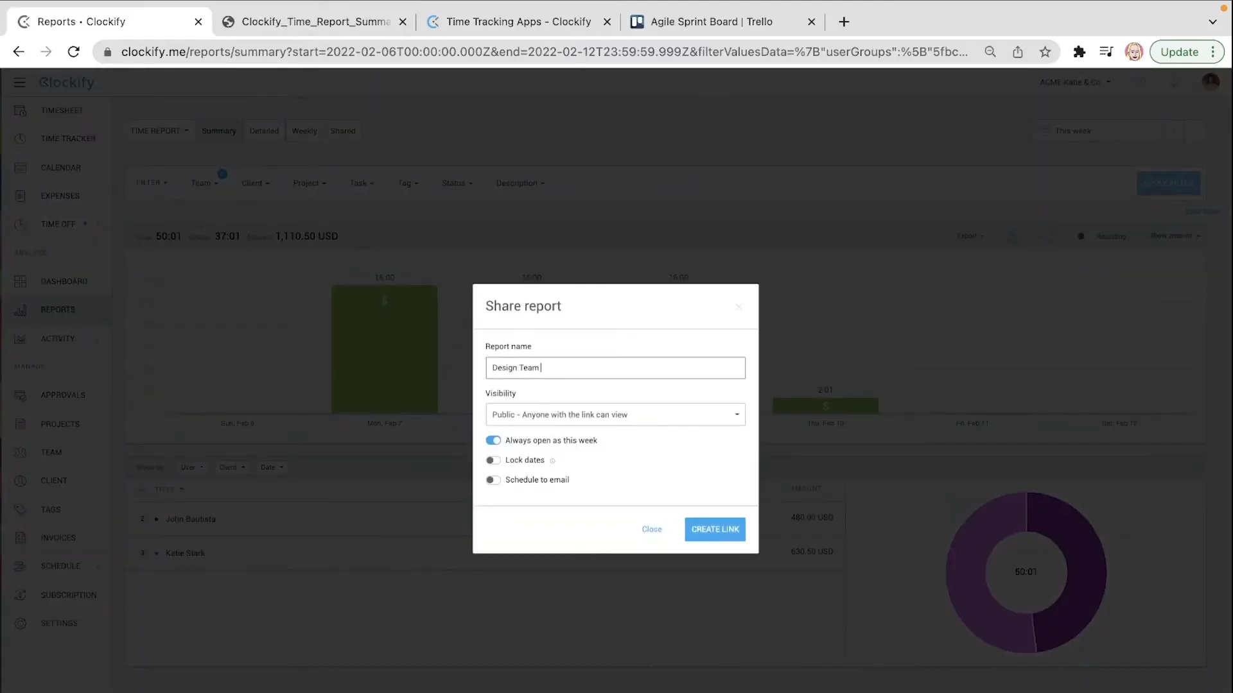
Task: Open the browser extensions puzzle icon
Action: pyautogui.click(x=1079, y=52)
